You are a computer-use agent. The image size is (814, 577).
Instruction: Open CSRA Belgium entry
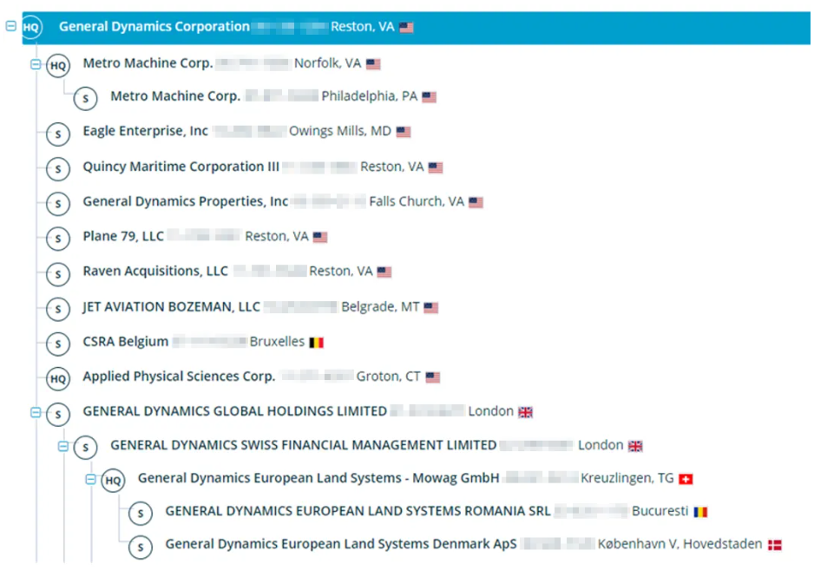pos(126,341)
